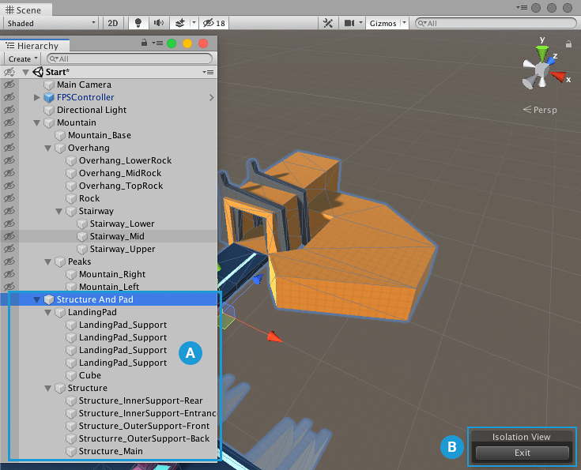Click the scene gizmo rotation lock icon
Image resolution: width=581 pixels, height=470 pixels.
pyautogui.click(x=568, y=43)
